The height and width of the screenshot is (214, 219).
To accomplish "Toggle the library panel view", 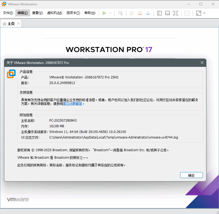I will point(159,13).
